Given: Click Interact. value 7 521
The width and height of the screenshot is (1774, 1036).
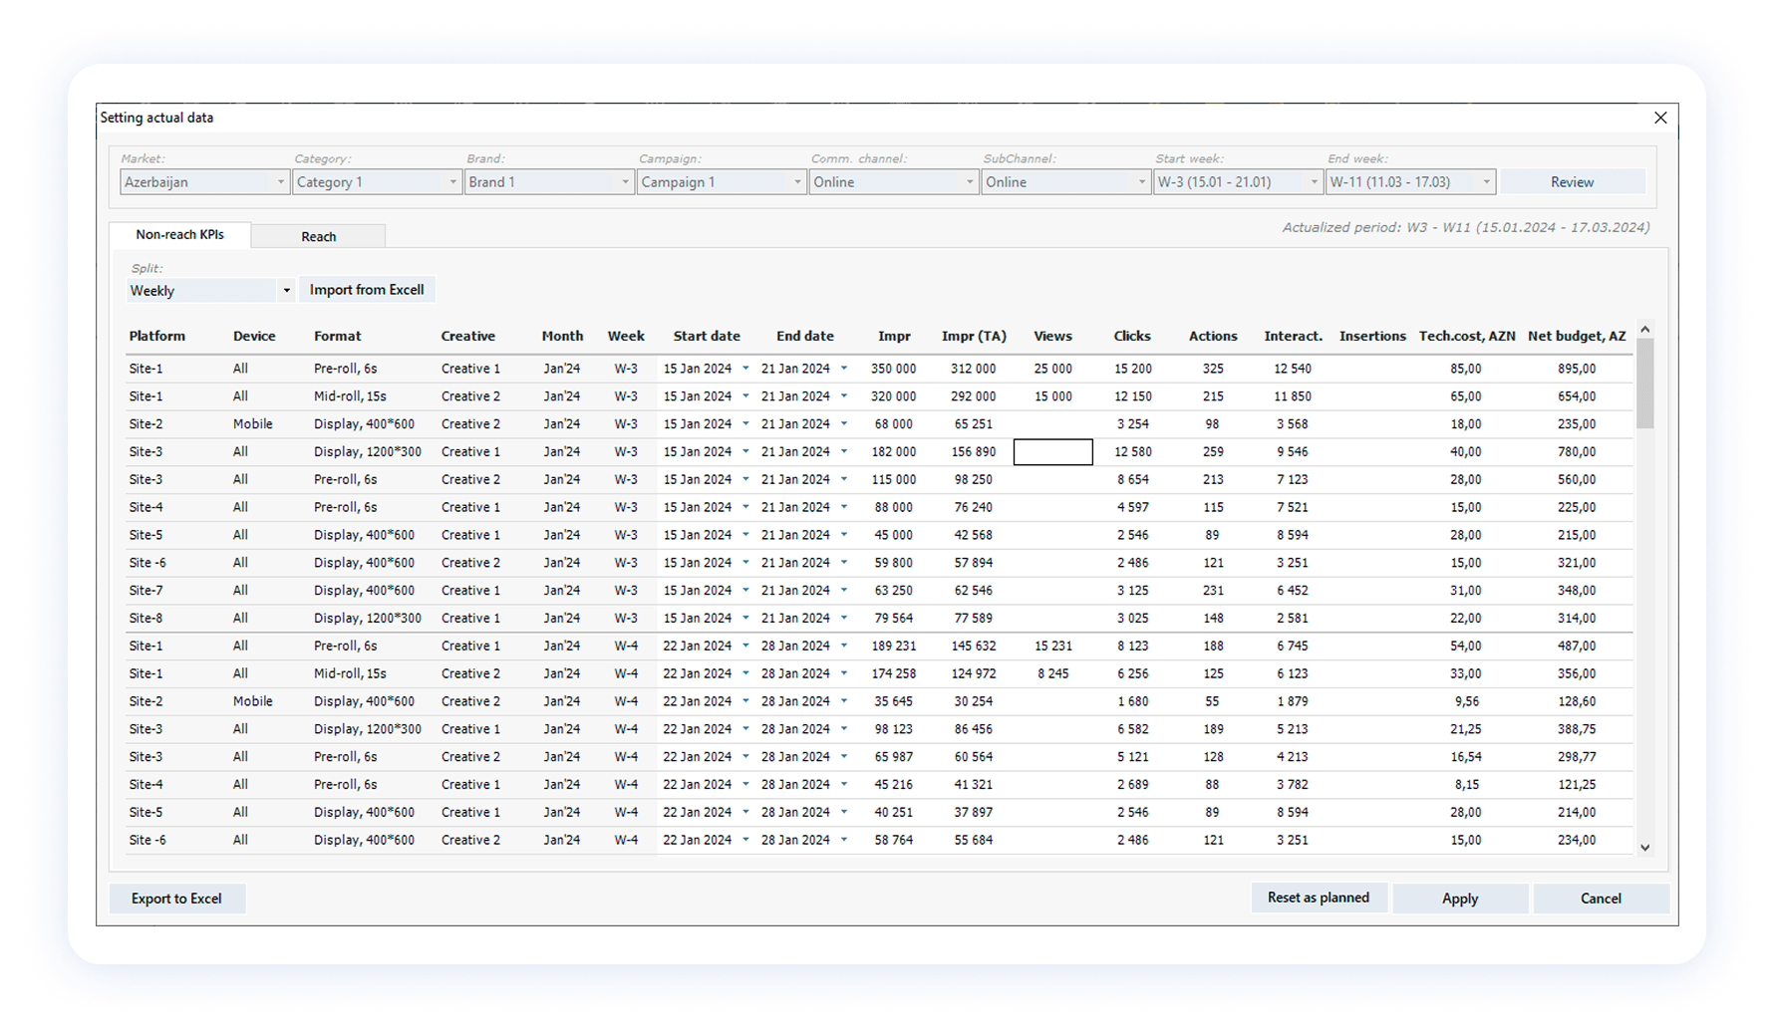Looking at the screenshot, I should pos(1293,507).
